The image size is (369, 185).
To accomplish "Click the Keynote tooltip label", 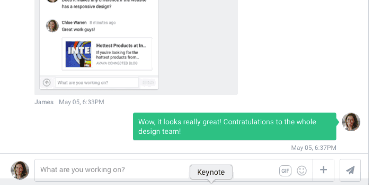I will click(x=211, y=172).
